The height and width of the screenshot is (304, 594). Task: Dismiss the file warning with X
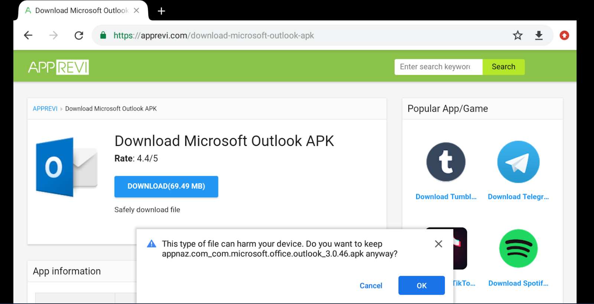[x=438, y=244]
